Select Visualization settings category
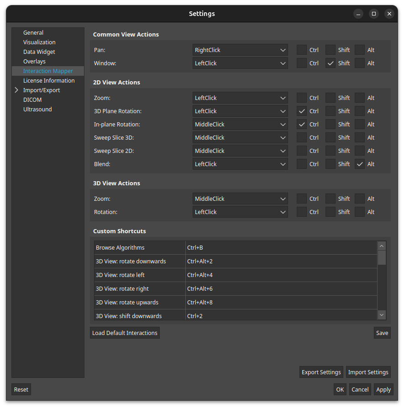 pyautogui.click(x=48, y=42)
